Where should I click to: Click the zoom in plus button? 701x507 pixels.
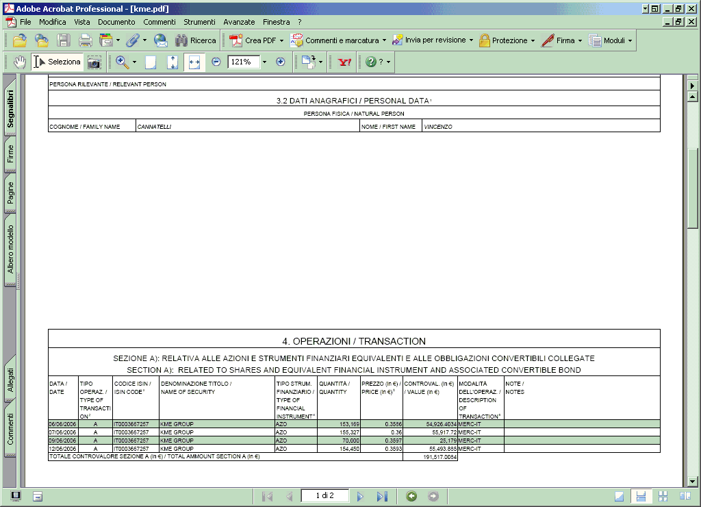point(280,62)
